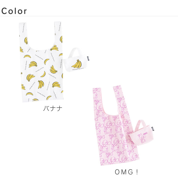Choose the OMG! color label

pyautogui.click(x=127, y=172)
